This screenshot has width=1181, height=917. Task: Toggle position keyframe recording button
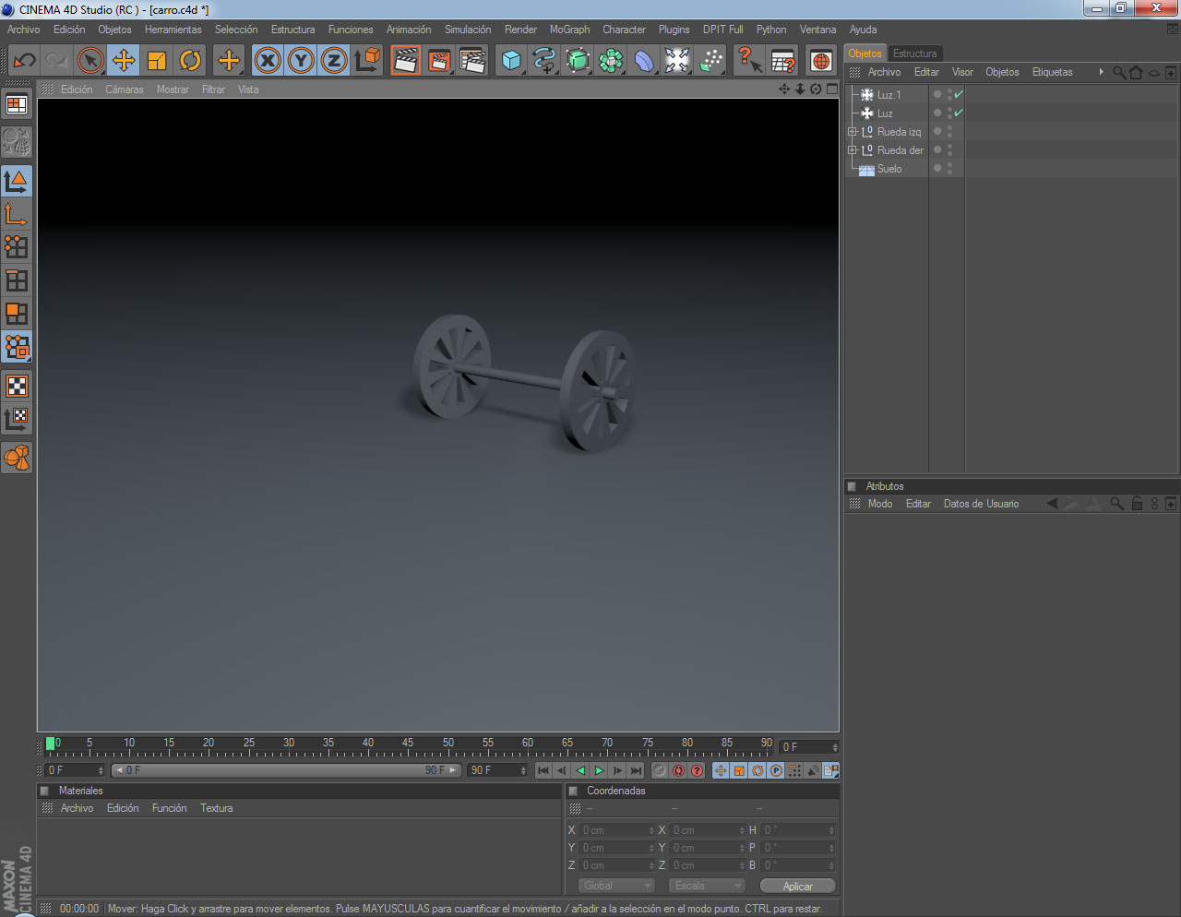pyautogui.click(x=721, y=770)
